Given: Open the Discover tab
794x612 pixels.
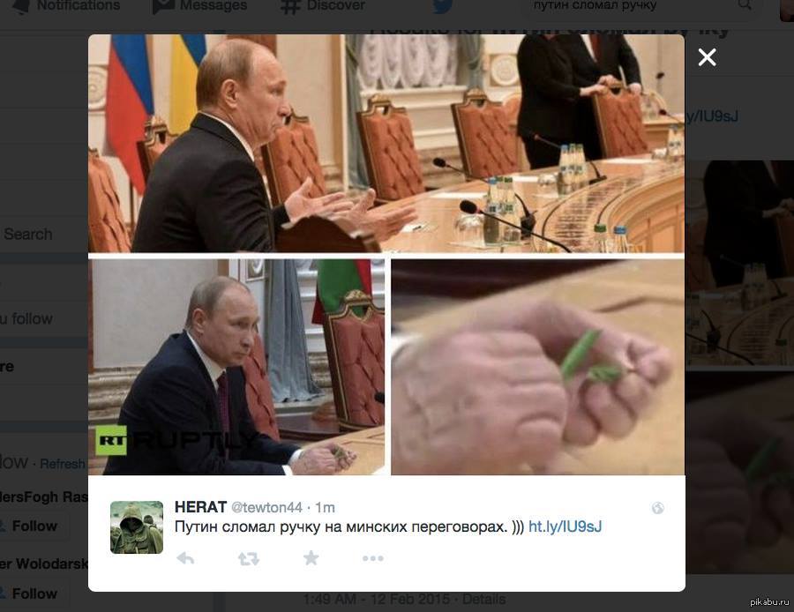Looking at the screenshot, I should click(323, 6).
